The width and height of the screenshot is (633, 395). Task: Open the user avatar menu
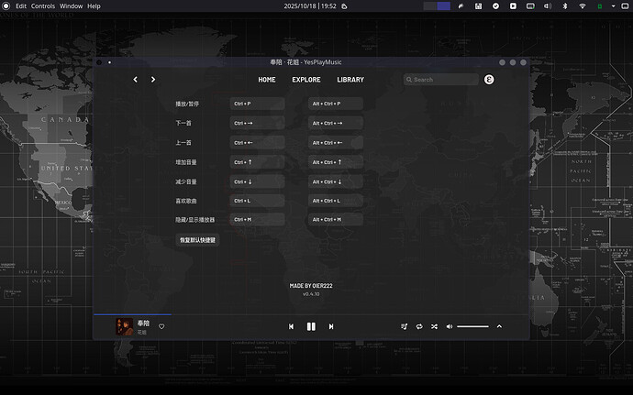click(x=490, y=80)
